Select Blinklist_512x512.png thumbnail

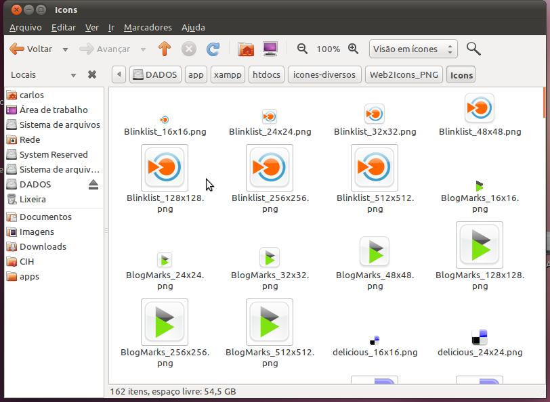click(x=375, y=168)
